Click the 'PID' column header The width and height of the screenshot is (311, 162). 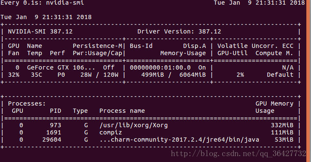[55, 111]
